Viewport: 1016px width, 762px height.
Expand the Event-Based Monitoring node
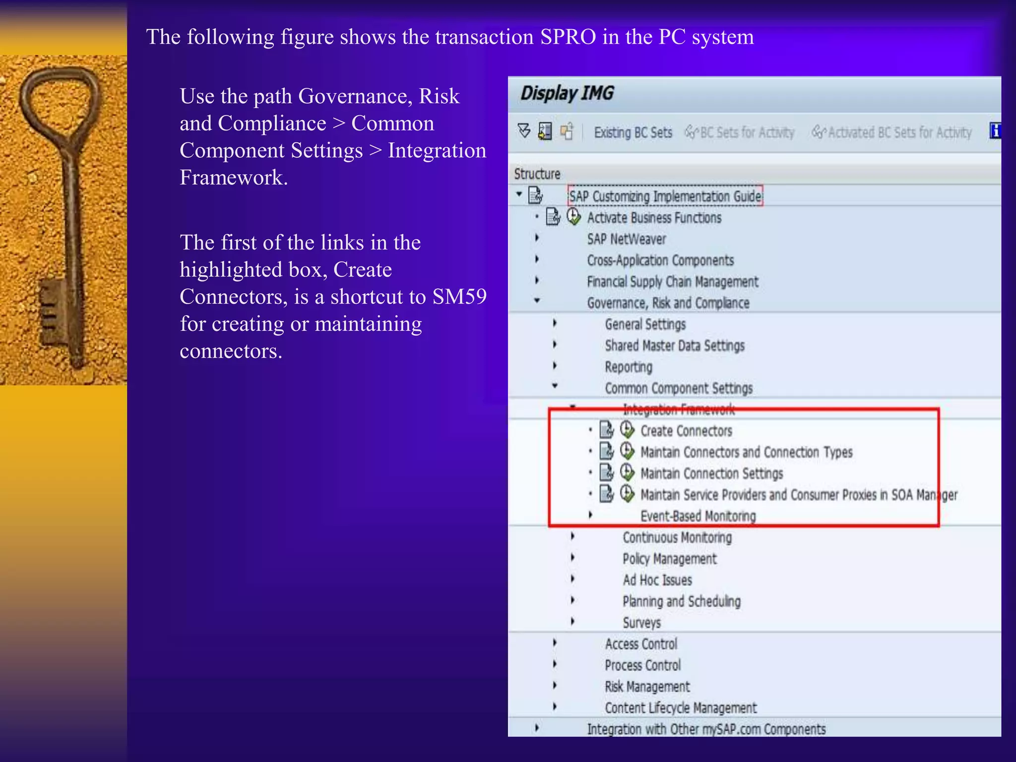coord(590,515)
